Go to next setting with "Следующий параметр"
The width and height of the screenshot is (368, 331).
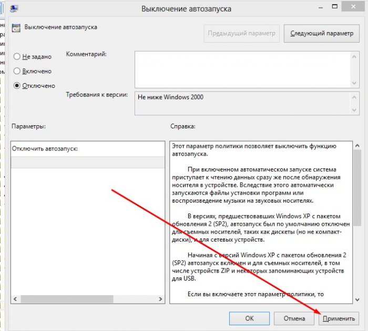point(322,33)
